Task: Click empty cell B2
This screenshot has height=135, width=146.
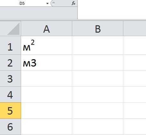Action: (98, 63)
